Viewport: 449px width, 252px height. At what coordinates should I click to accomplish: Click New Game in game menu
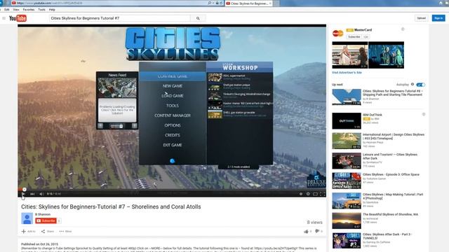pos(173,86)
